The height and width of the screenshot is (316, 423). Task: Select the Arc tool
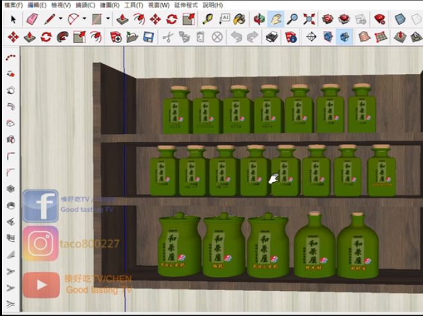tap(73, 19)
